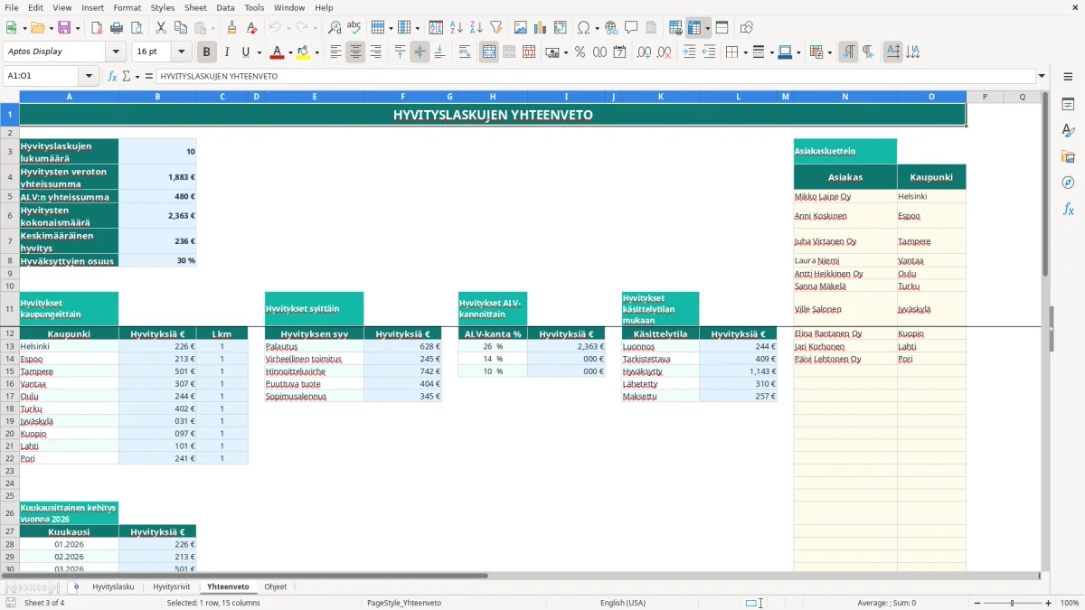Click zoom in plus button
The height and width of the screenshot is (610, 1085).
tap(1048, 603)
